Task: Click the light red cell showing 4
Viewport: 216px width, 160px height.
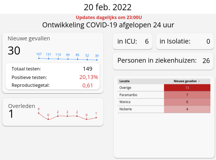Action: (x=187, y=109)
